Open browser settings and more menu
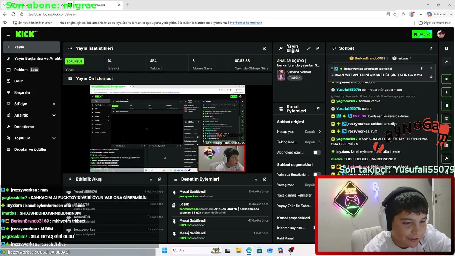 pos(421,14)
